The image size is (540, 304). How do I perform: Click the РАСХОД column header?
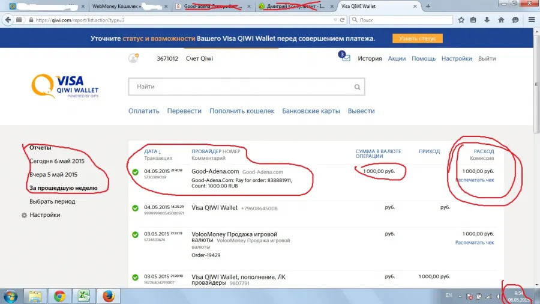pos(484,151)
